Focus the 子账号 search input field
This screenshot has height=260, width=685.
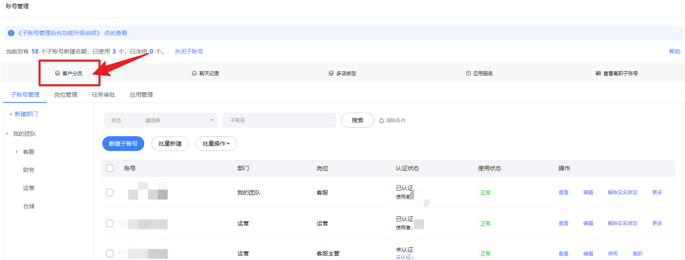coord(279,120)
